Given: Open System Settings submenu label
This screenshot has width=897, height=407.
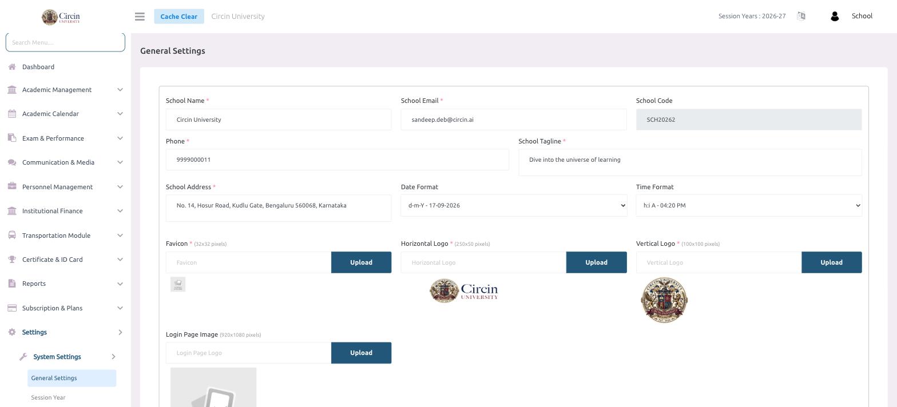Looking at the screenshot, I should pyautogui.click(x=57, y=357).
